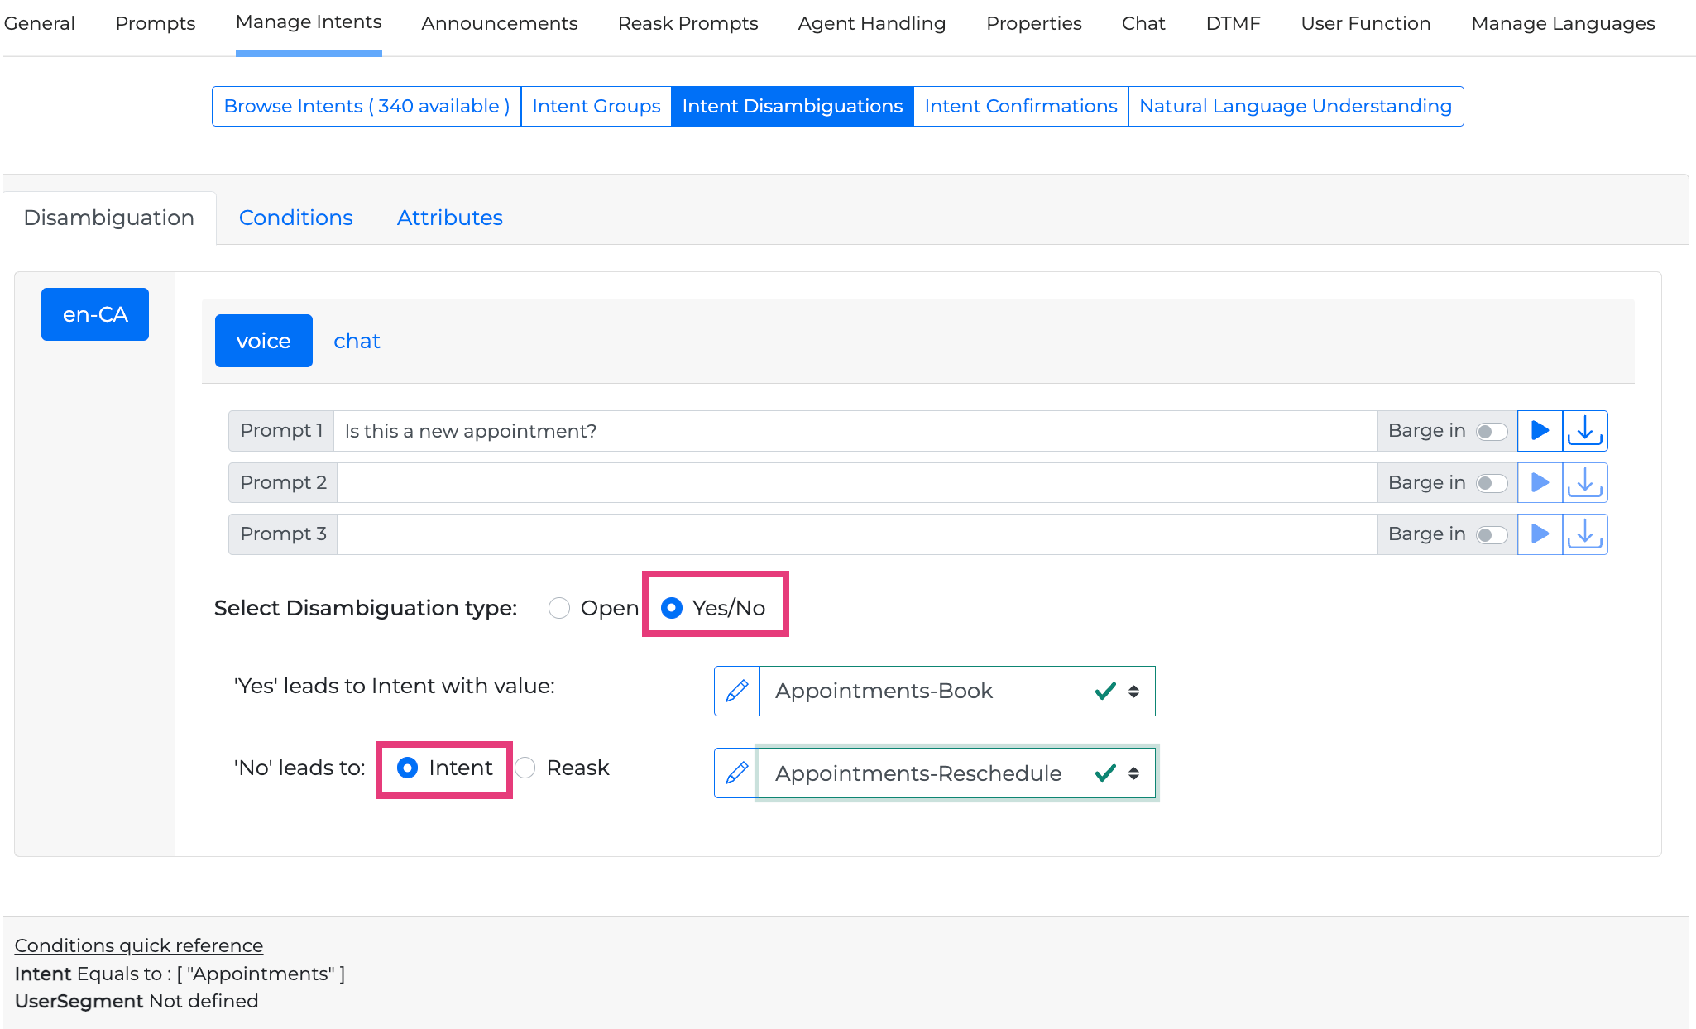Open the Agent Handling tab
Screen dimensions: 1696x1029
point(871,23)
